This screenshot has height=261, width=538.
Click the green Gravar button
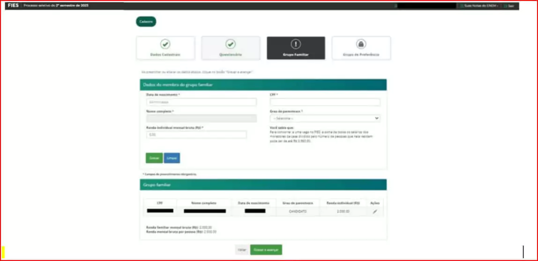point(154,158)
